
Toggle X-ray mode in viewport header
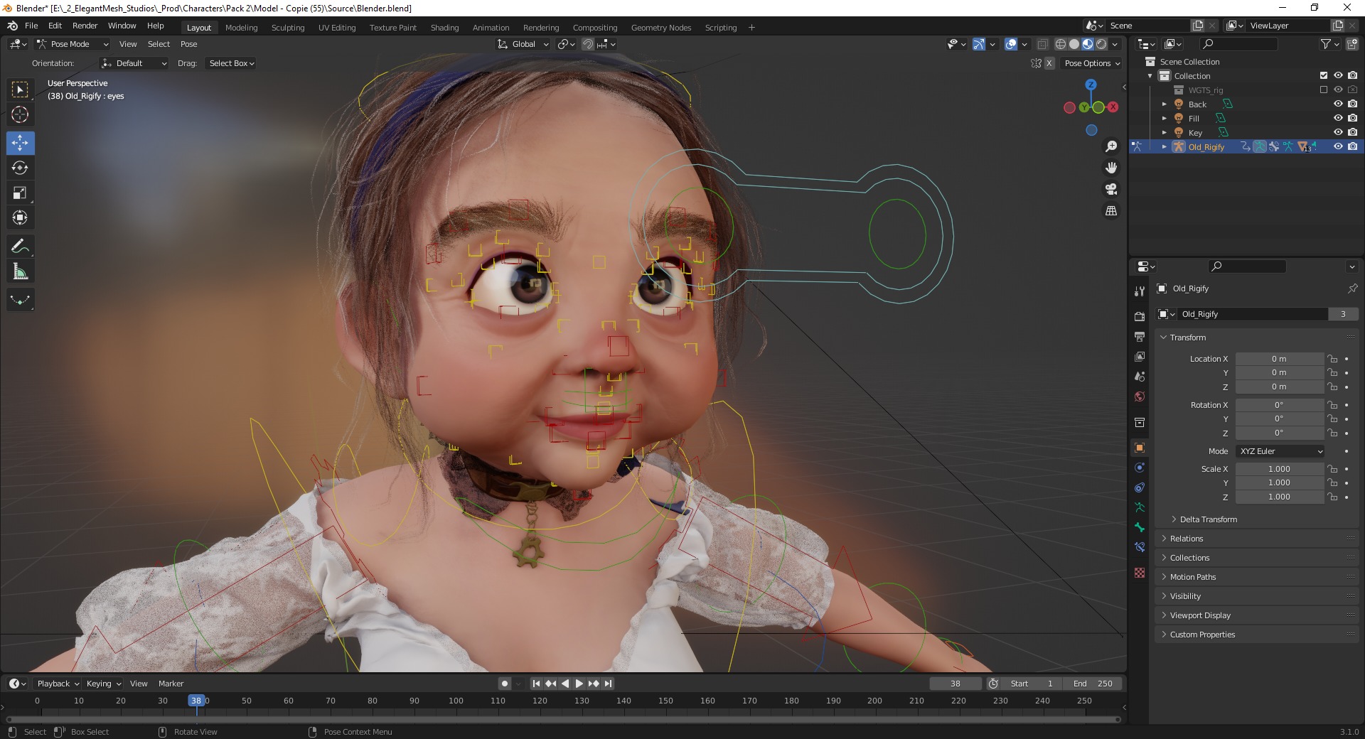pos(1042,44)
